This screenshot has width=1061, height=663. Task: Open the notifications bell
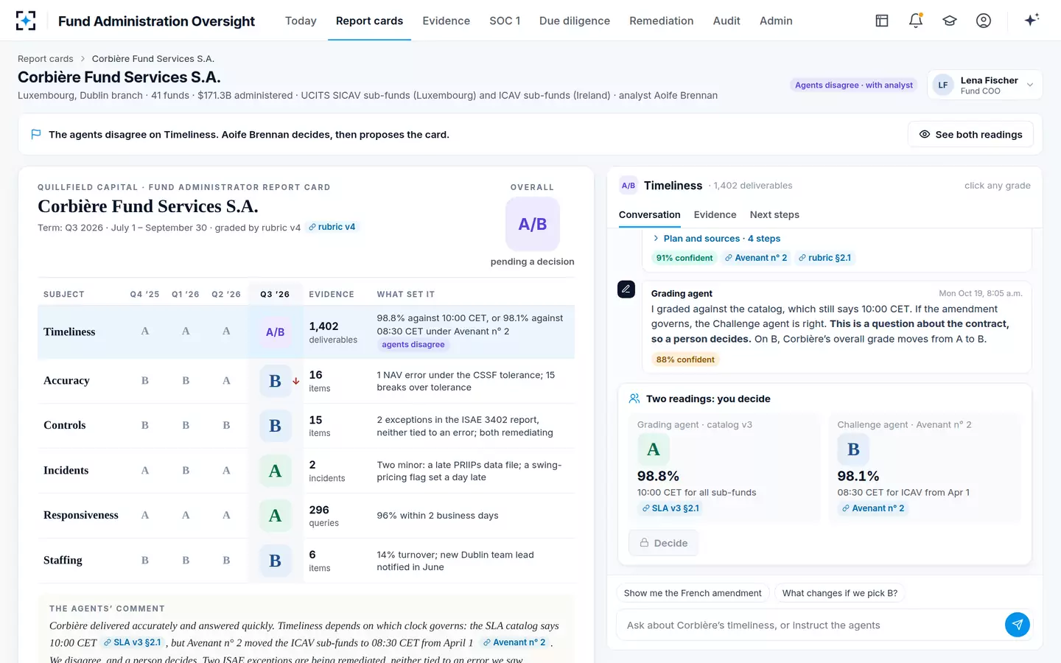[916, 21]
